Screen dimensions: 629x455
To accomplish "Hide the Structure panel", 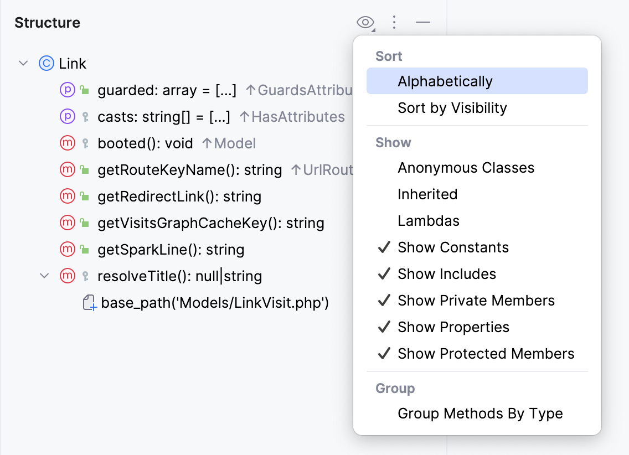I will click(422, 22).
